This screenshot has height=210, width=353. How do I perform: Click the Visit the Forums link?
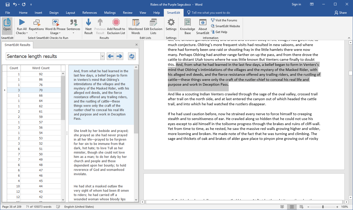click(x=224, y=20)
